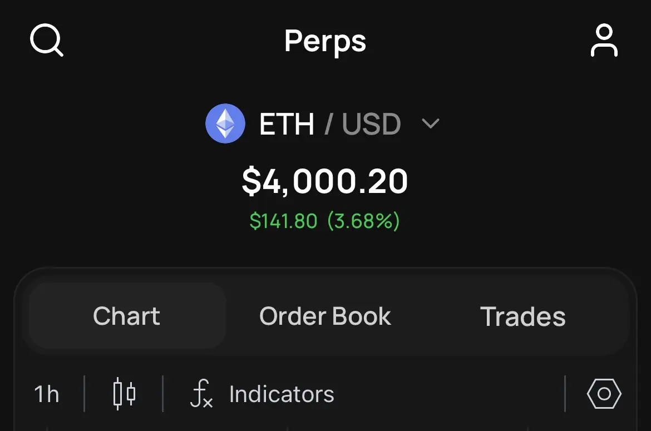This screenshot has height=431, width=651.
Task: Select the ETH ticker text
Action: pos(287,124)
